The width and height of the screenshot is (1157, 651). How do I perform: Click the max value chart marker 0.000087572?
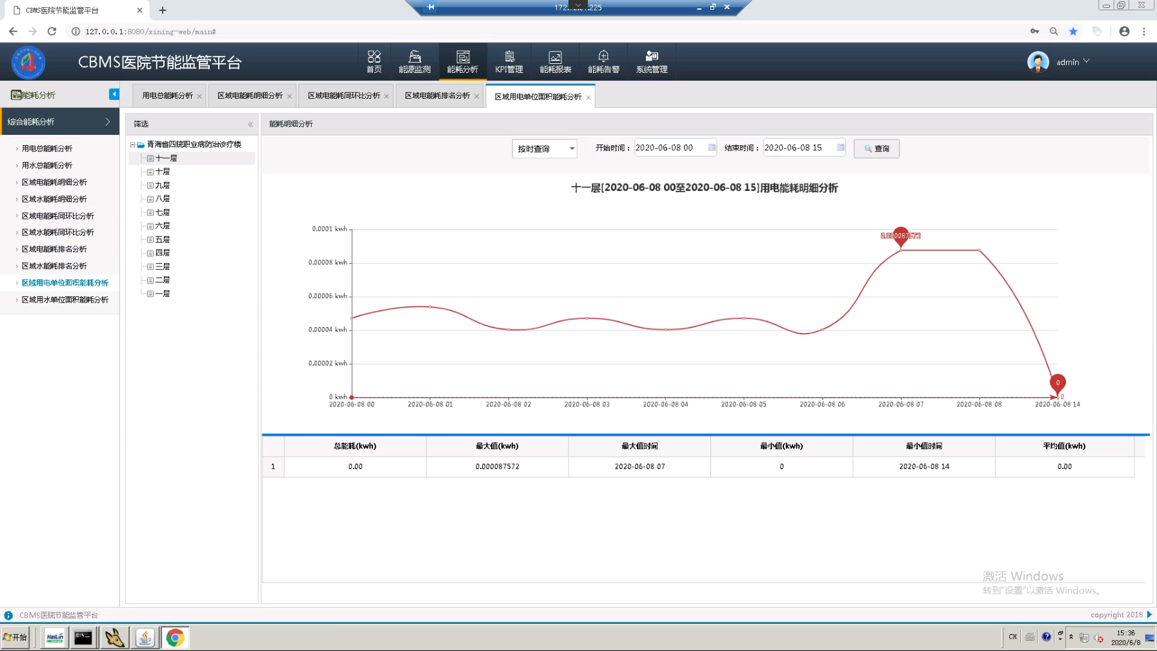900,235
